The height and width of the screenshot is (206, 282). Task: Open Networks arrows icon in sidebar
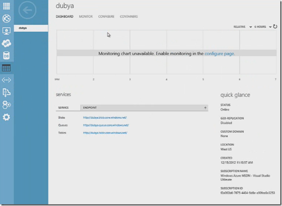tap(6, 80)
